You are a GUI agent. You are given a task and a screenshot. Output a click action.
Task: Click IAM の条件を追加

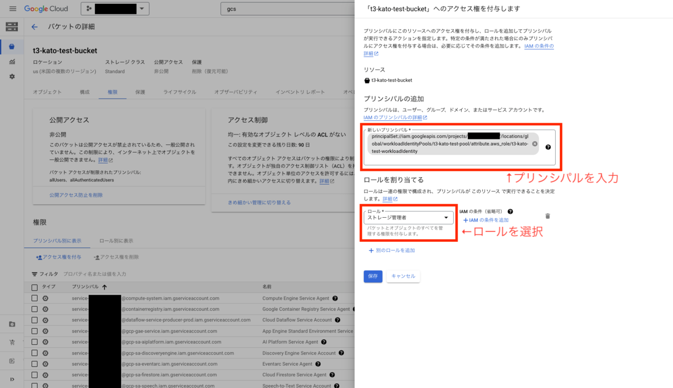(x=486, y=220)
